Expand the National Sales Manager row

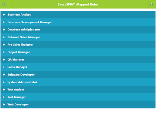pyautogui.click(x=78, y=37)
